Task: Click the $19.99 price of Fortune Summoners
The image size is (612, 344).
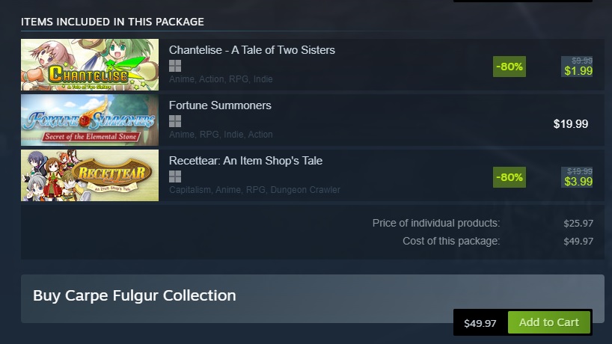Action: 571,124
